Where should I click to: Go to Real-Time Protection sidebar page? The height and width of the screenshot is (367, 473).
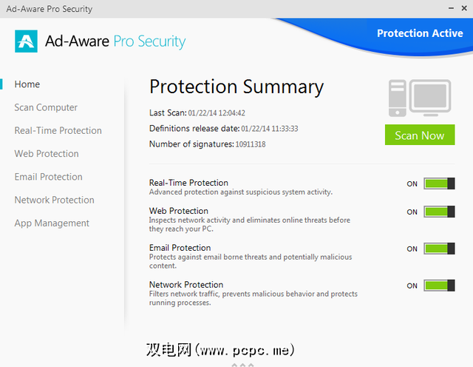[58, 130]
